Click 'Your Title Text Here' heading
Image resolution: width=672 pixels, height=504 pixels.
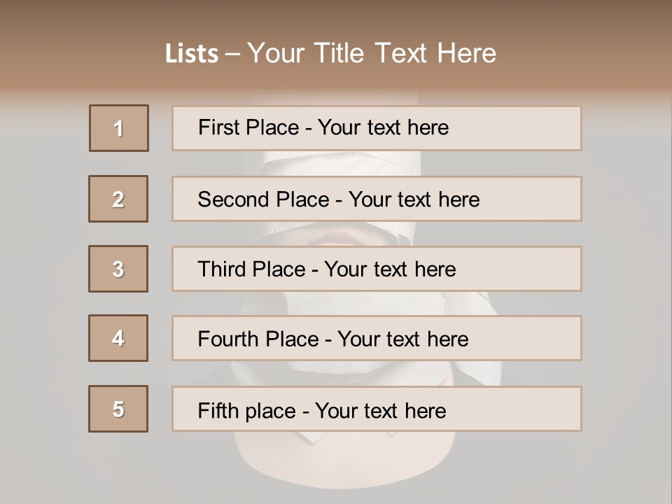click(x=372, y=53)
